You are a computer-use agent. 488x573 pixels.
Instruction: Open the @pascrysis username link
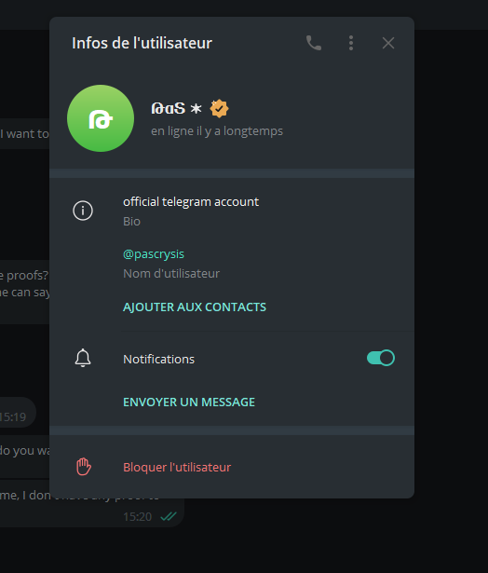(x=154, y=254)
